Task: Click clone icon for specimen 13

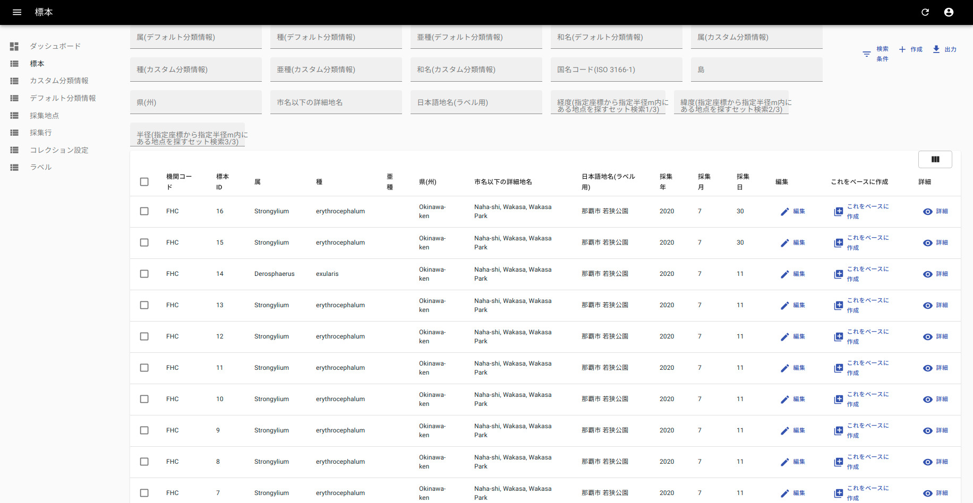Action: 839,306
